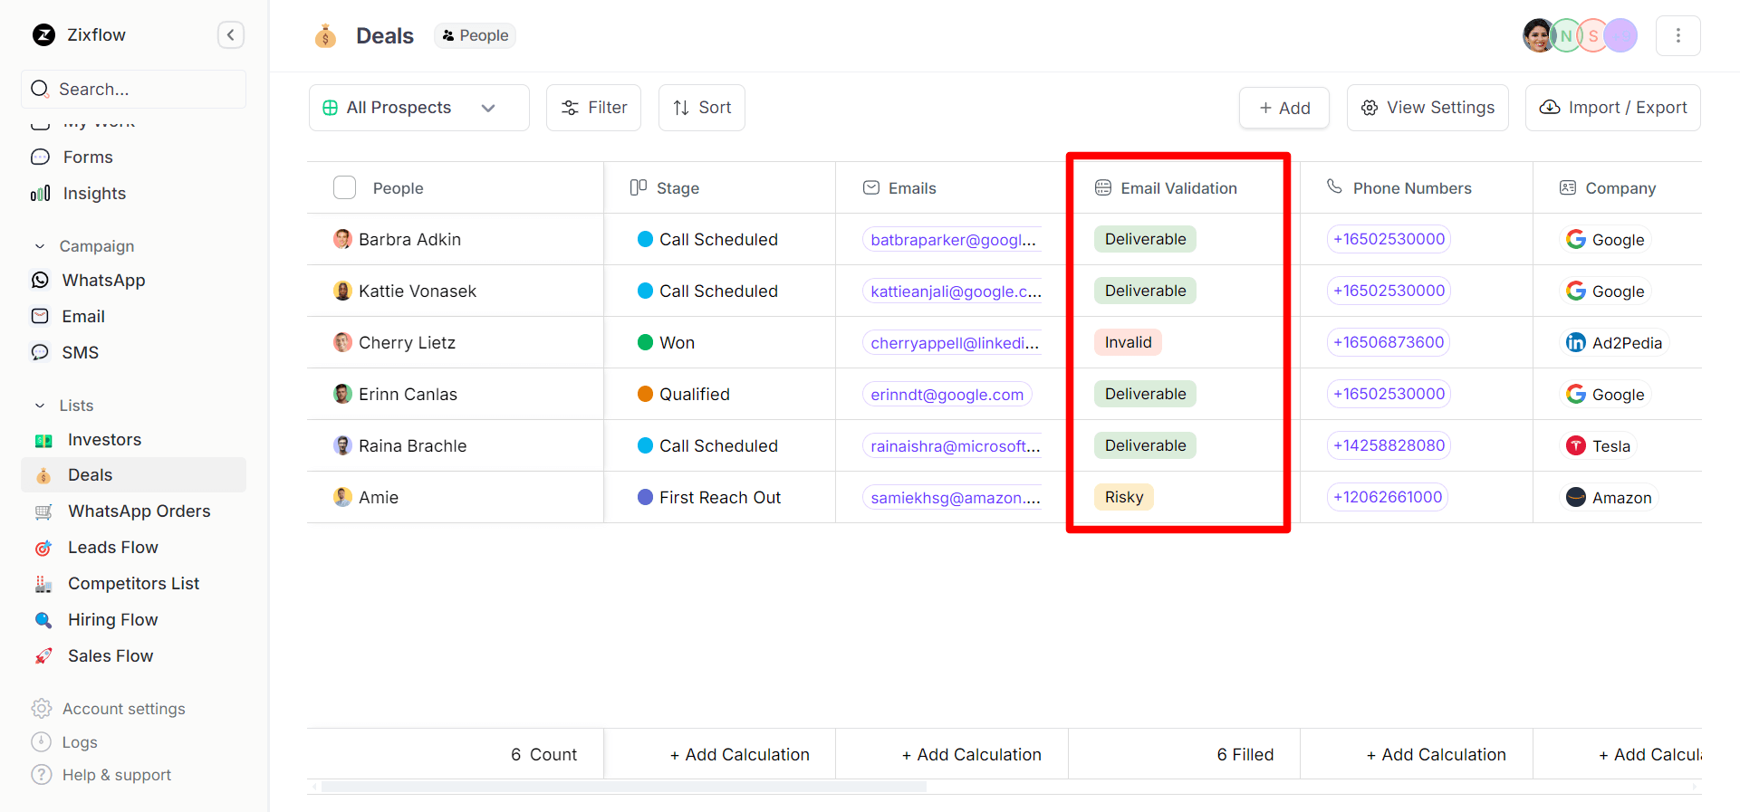
Task: Open the Investors list
Action: tap(104, 440)
